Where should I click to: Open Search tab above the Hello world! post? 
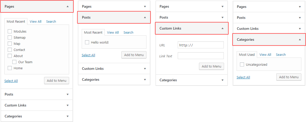pos(128,33)
